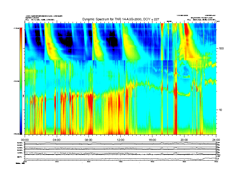
Task: Select the -115.00 color scale value
Action: pyautogui.click(x=16, y=28)
